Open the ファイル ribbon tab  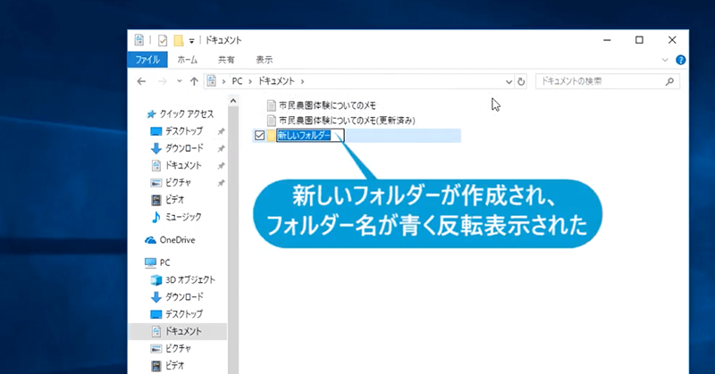[147, 60]
